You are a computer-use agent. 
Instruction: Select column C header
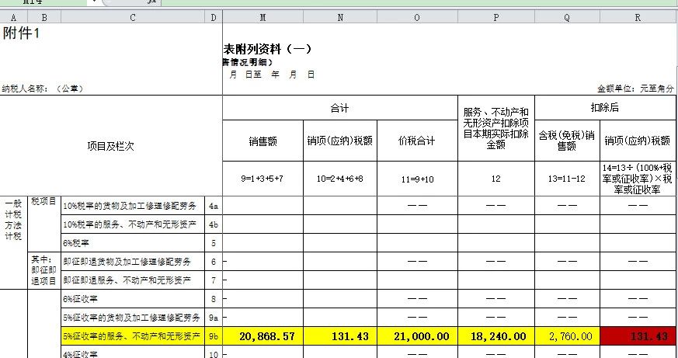click(132, 17)
